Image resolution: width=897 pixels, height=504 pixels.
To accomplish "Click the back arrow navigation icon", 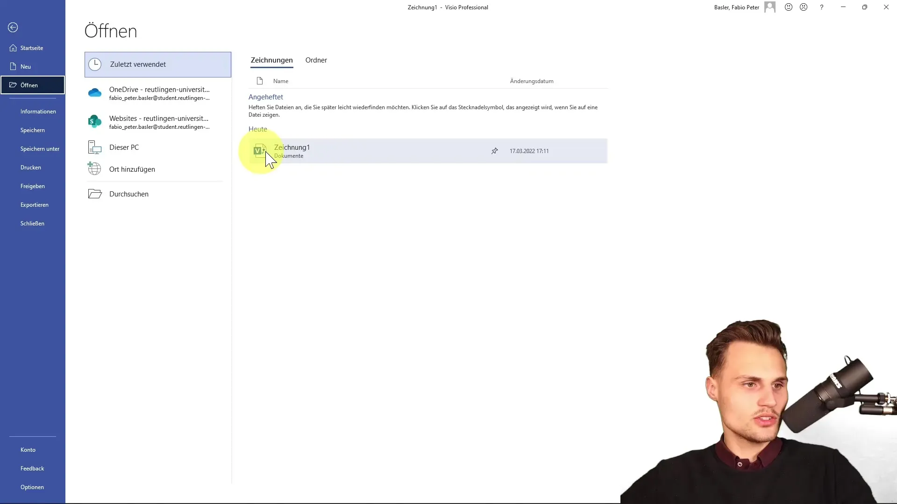I will tap(13, 27).
